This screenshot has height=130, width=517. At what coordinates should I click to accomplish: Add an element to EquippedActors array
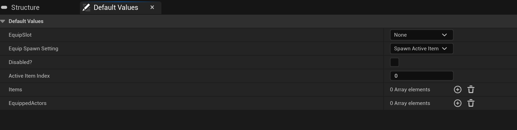click(x=457, y=103)
